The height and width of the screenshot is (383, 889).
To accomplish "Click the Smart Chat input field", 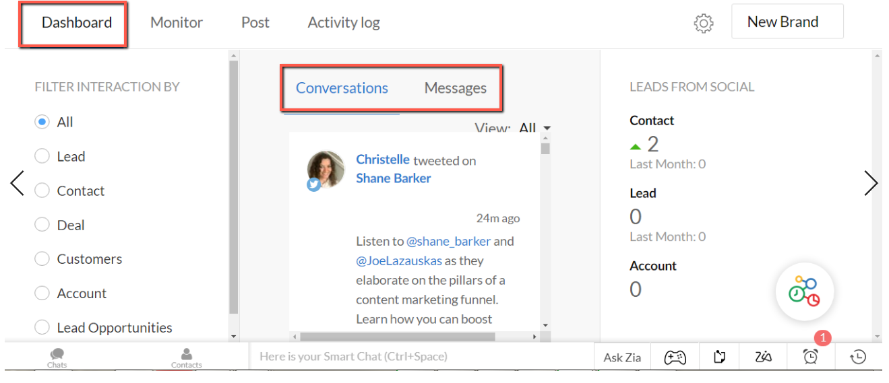I will 421,357.
